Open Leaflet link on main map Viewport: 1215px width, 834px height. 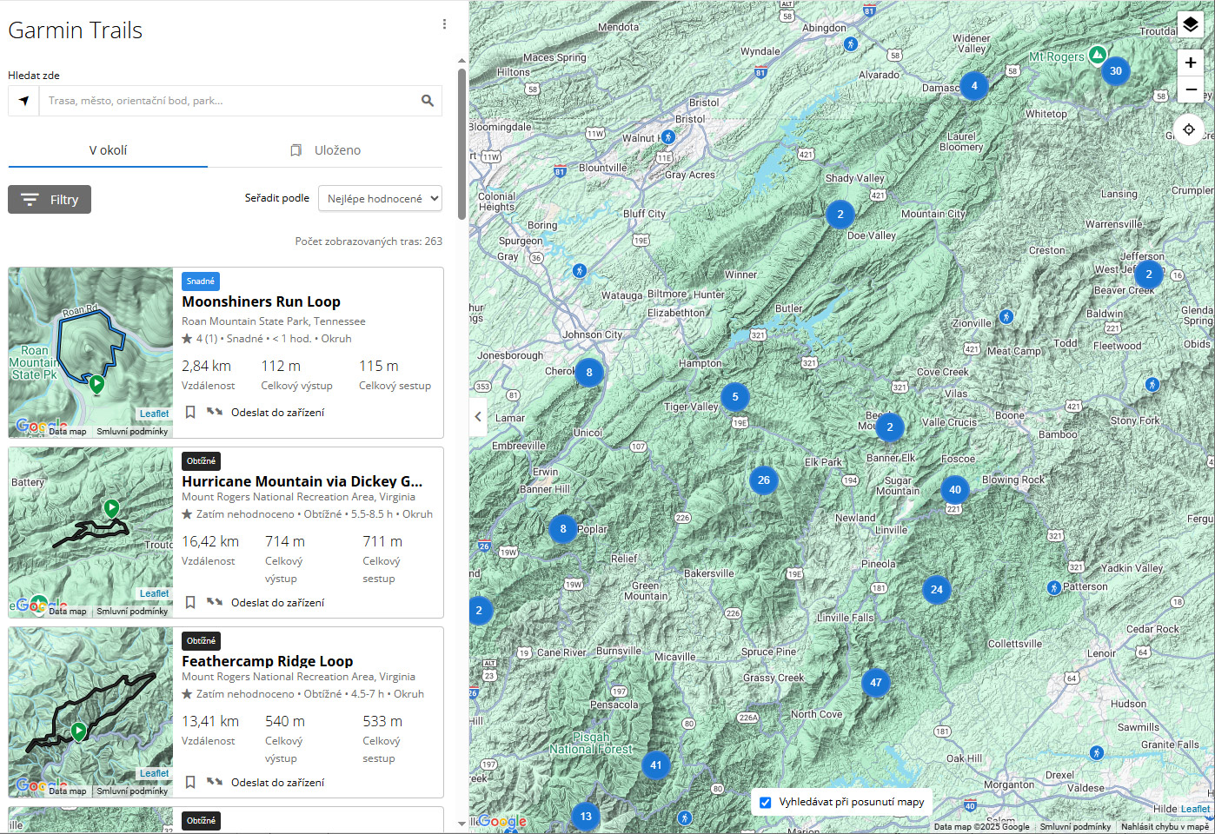click(1195, 809)
